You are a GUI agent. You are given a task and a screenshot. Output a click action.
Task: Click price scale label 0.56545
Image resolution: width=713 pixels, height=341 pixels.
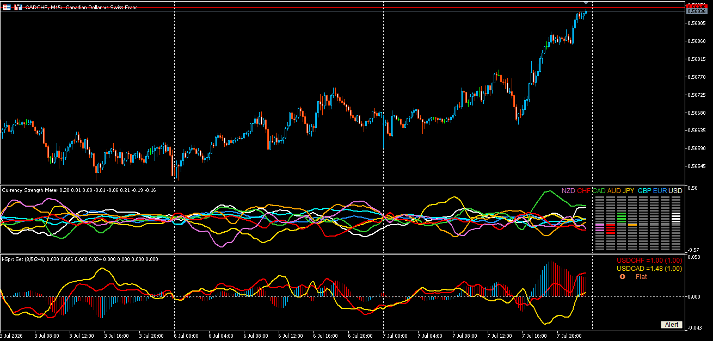tap(696, 166)
